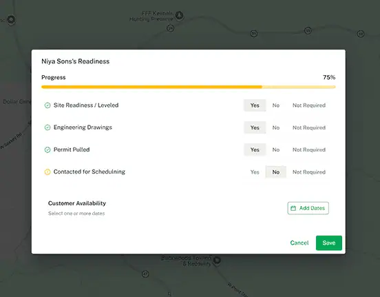The image size is (380, 297).
Task: Open the Add Dates picker
Action: point(308,208)
